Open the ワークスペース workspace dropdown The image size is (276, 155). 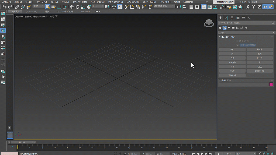point(263,2)
